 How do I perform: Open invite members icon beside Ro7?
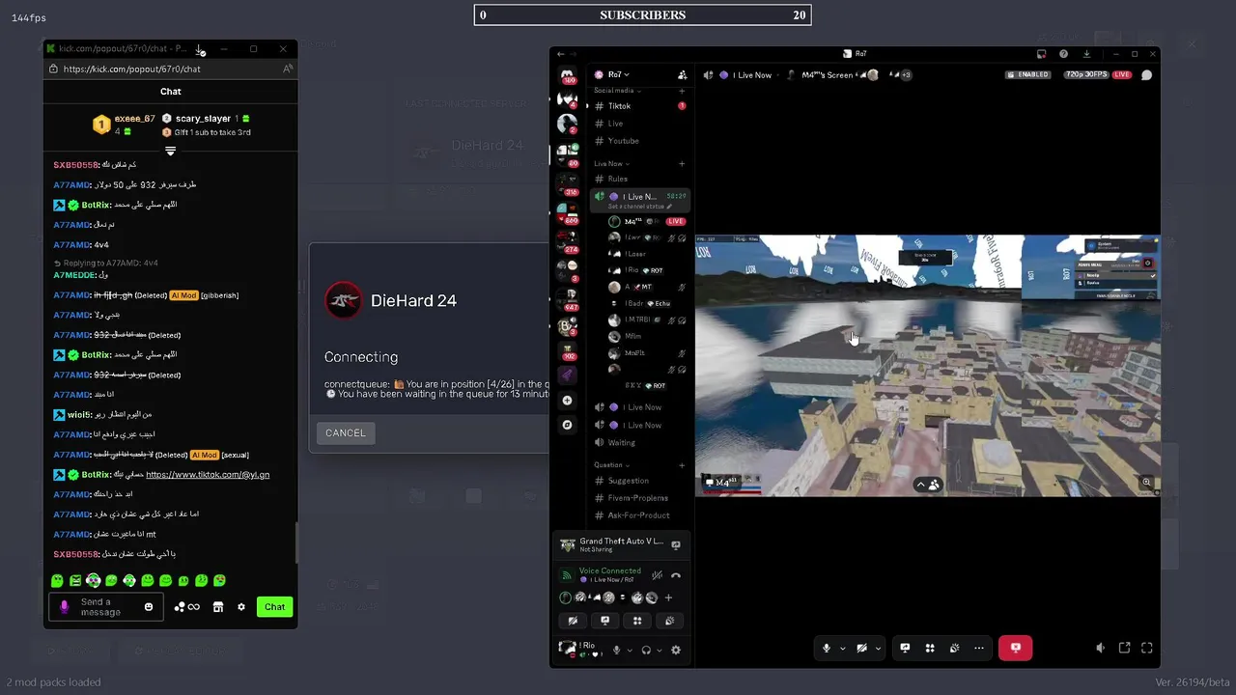click(x=683, y=74)
